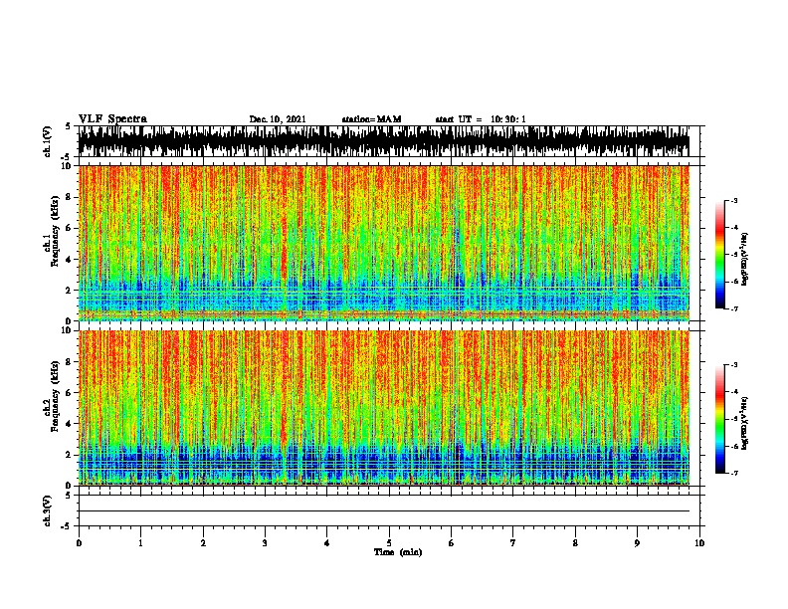Click time axis tick label "6"
Viewport: 788px width, 609px height.
click(452, 543)
